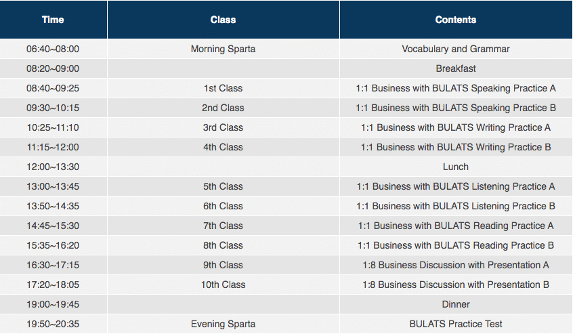The width and height of the screenshot is (575, 334).
Task: Click the Contents column header
Action: point(455,20)
